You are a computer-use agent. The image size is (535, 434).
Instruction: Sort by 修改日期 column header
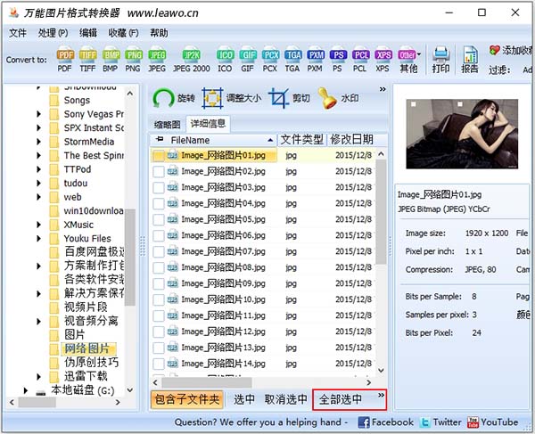pos(351,140)
